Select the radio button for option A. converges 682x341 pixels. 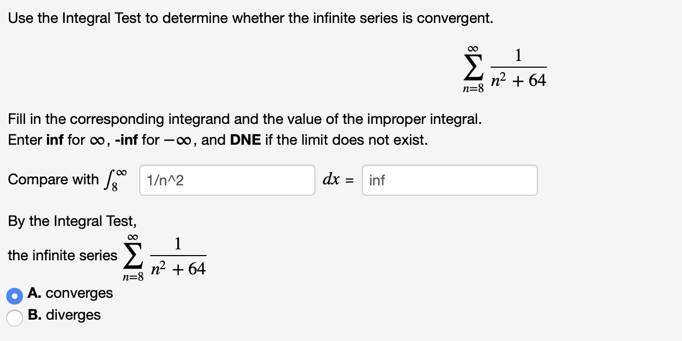(x=14, y=296)
